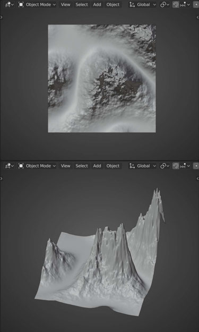Open View menu in perspective mountain viewport
The width and height of the screenshot is (199, 332).
coord(66,166)
